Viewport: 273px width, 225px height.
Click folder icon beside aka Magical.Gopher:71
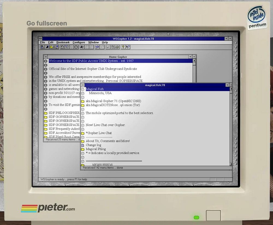click(83, 101)
